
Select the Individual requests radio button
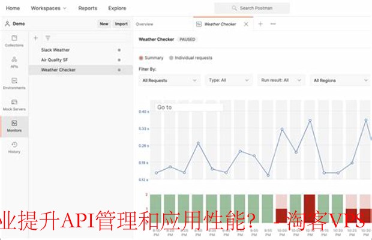pyautogui.click(x=172, y=58)
